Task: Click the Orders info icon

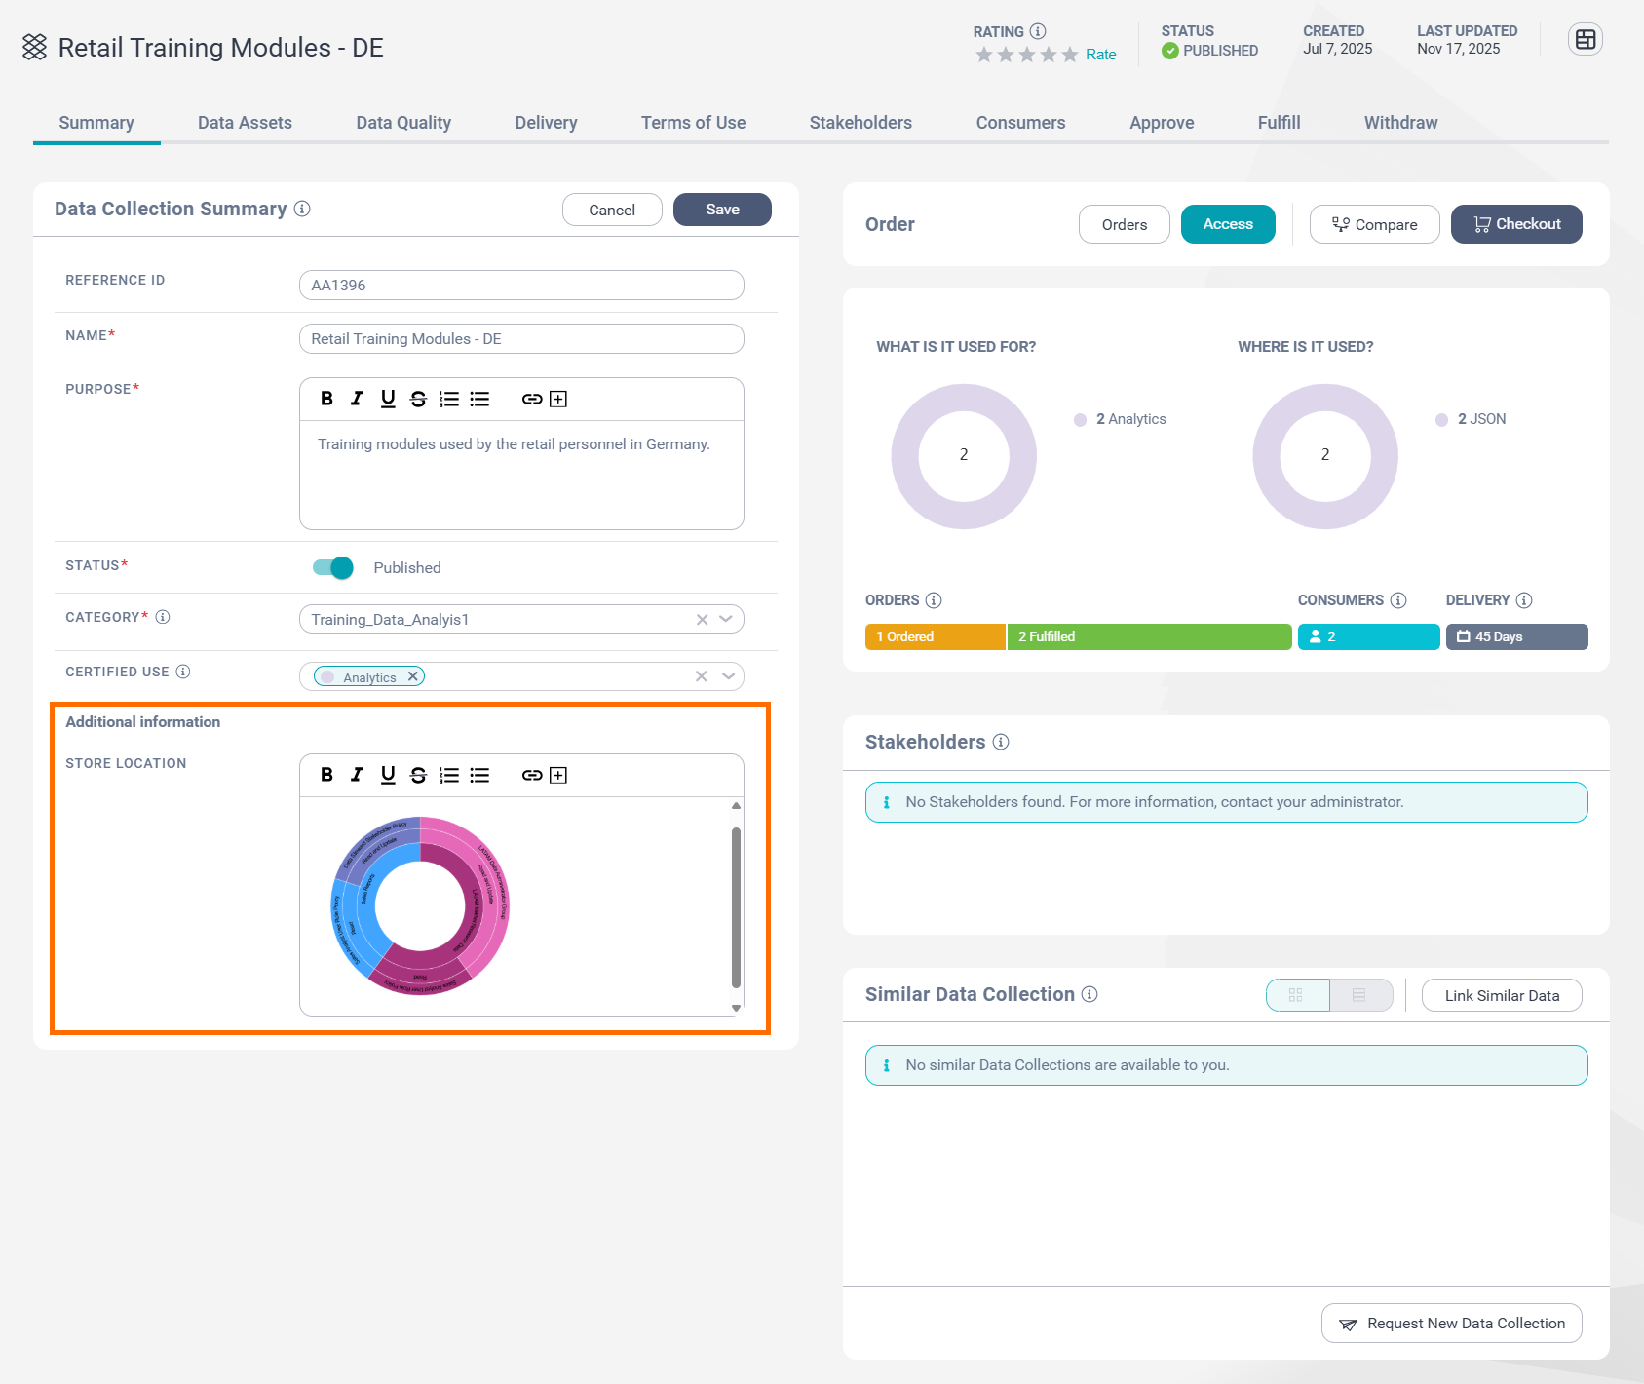Action: (x=934, y=600)
